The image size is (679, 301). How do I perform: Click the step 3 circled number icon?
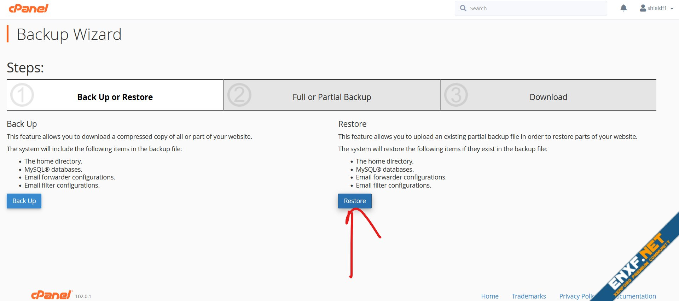456,95
